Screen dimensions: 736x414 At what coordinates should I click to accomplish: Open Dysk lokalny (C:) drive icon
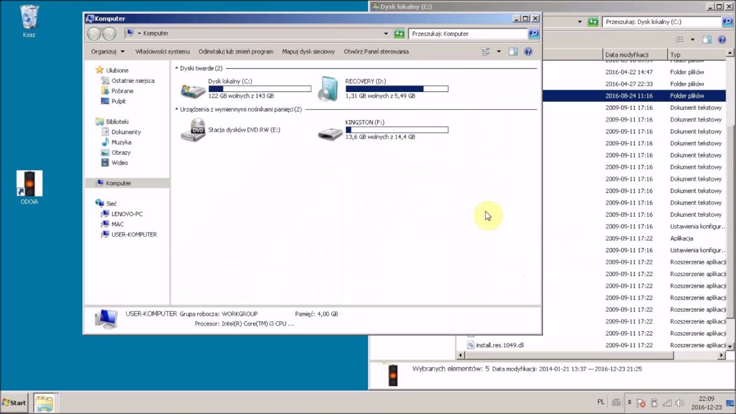coord(193,90)
